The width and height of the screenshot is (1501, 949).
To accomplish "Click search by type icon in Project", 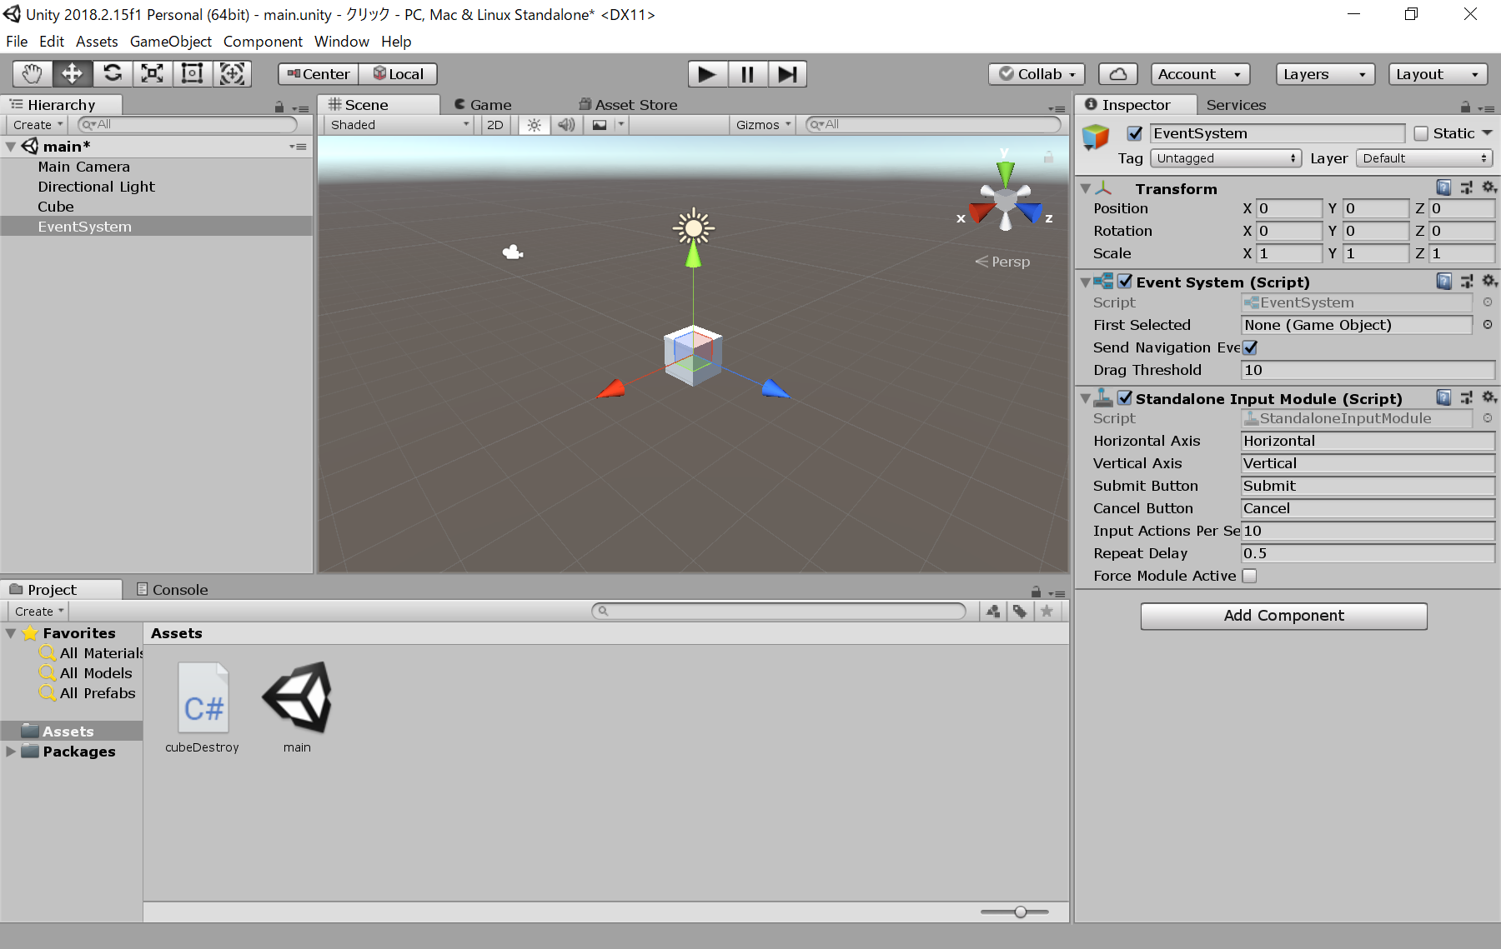I will click(993, 612).
